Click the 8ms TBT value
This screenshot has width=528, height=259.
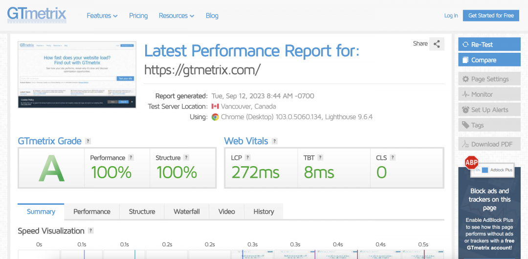[319, 173]
